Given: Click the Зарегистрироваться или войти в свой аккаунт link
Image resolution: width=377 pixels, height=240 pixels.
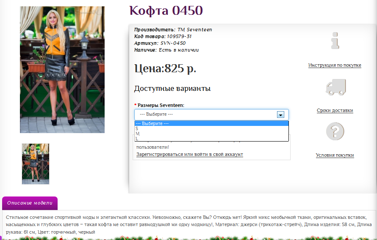Looking at the screenshot, I should pyautogui.click(x=189, y=154).
